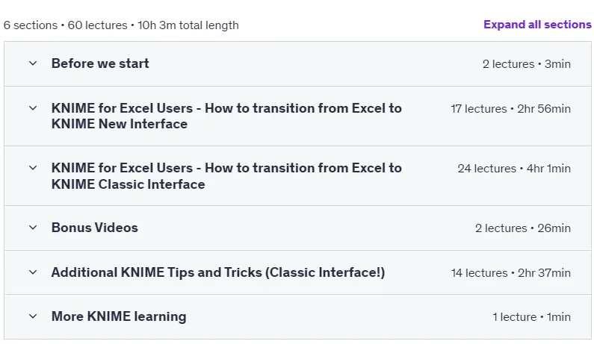The height and width of the screenshot is (344, 594).
Task: Select the Before we start section title
Action: (100, 63)
